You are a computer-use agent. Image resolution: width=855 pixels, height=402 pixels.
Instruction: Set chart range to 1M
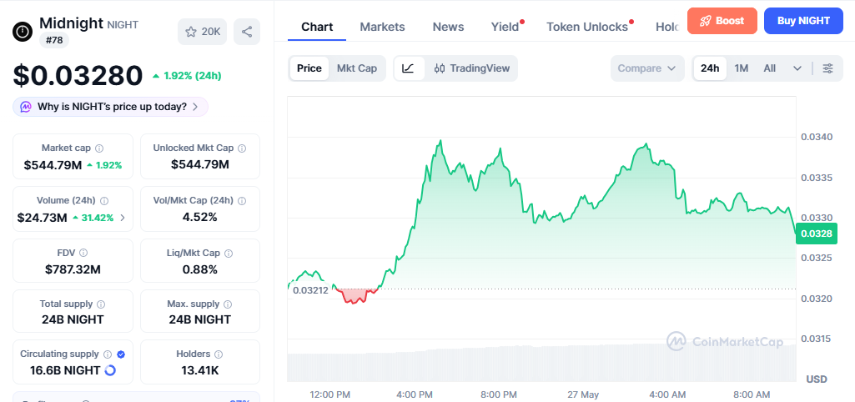pyautogui.click(x=741, y=68)
